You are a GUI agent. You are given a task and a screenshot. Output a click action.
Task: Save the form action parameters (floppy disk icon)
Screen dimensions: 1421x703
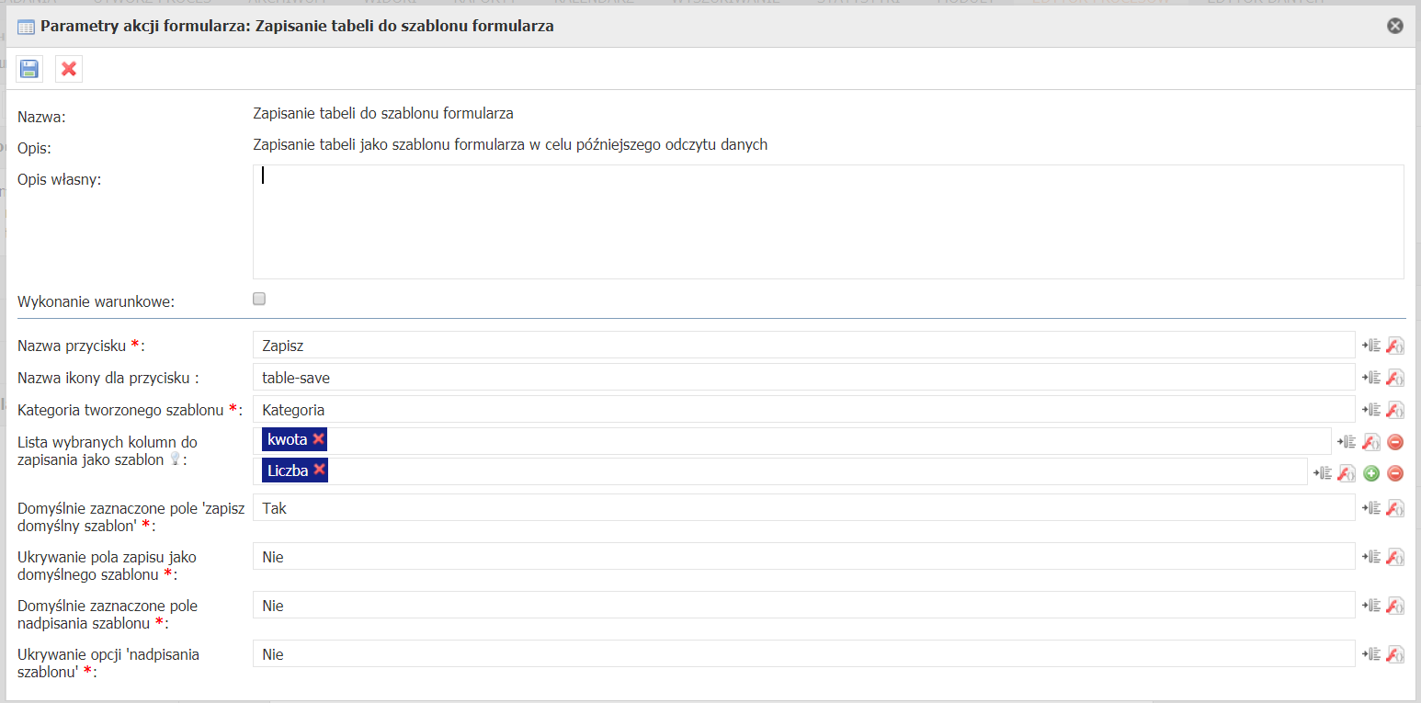pos(29,69)
